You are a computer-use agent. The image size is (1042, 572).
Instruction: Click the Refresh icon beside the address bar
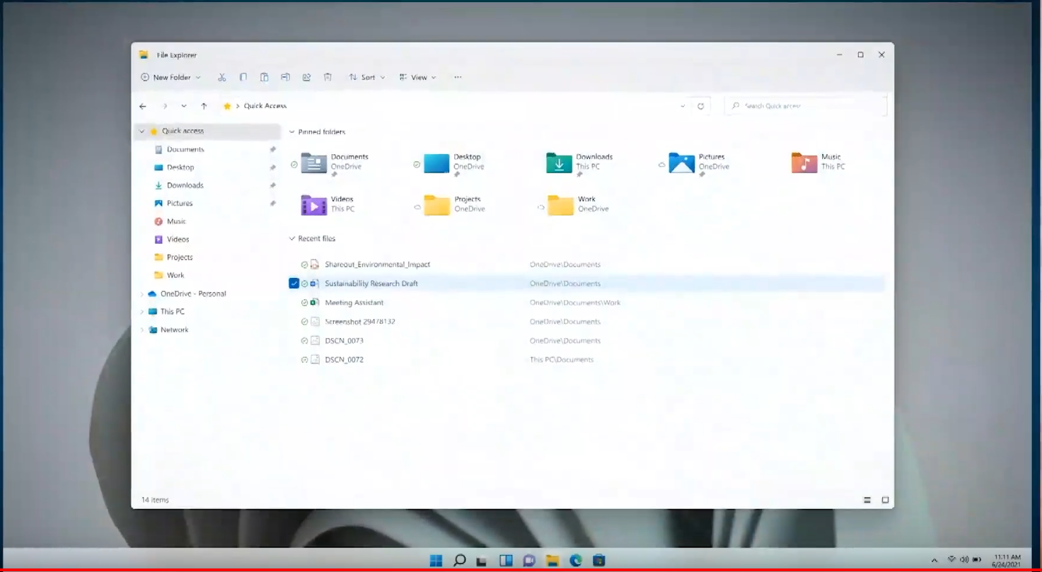(700, 106)
